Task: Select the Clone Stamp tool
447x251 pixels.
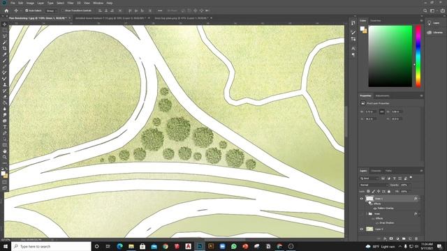Action: tap(5, 84)
